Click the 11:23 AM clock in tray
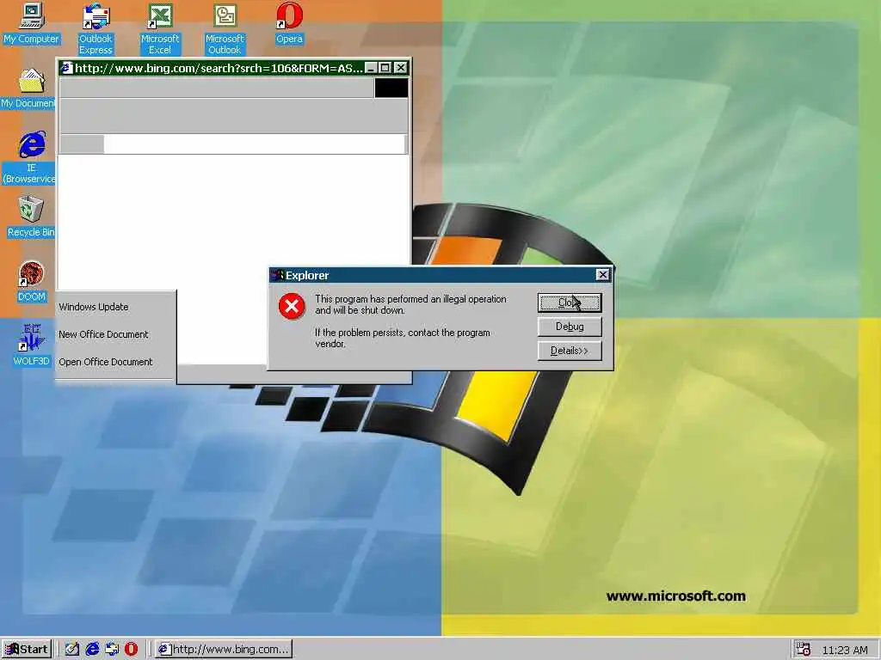Screen dimensions: 881x660 pyautogui.click(x=845, y=650)
